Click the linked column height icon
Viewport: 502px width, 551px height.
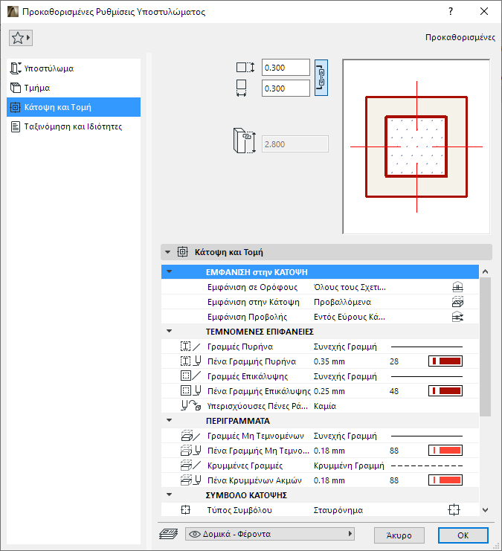245,141
